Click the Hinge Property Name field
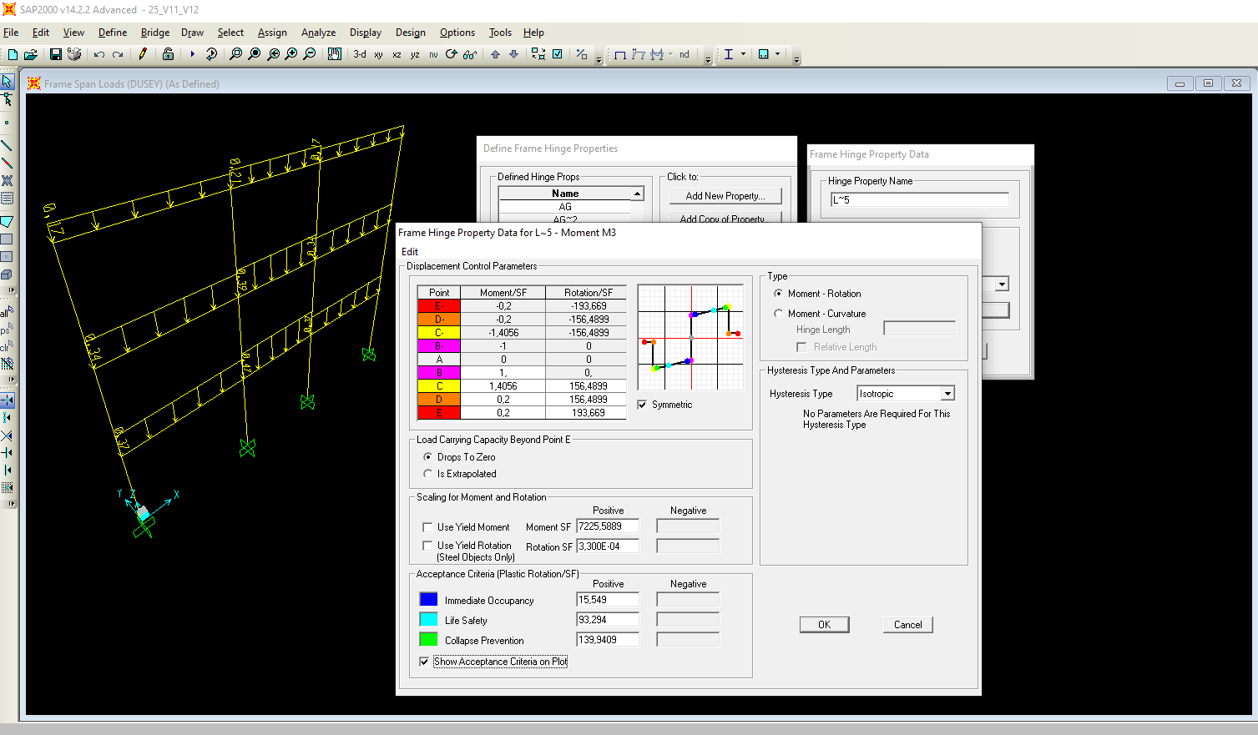This screenshot has width=1258, height=735. (x=919, y=199)
